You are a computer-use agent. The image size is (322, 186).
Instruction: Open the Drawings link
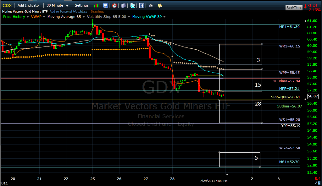pyautogui.click(x=97, y=12)
